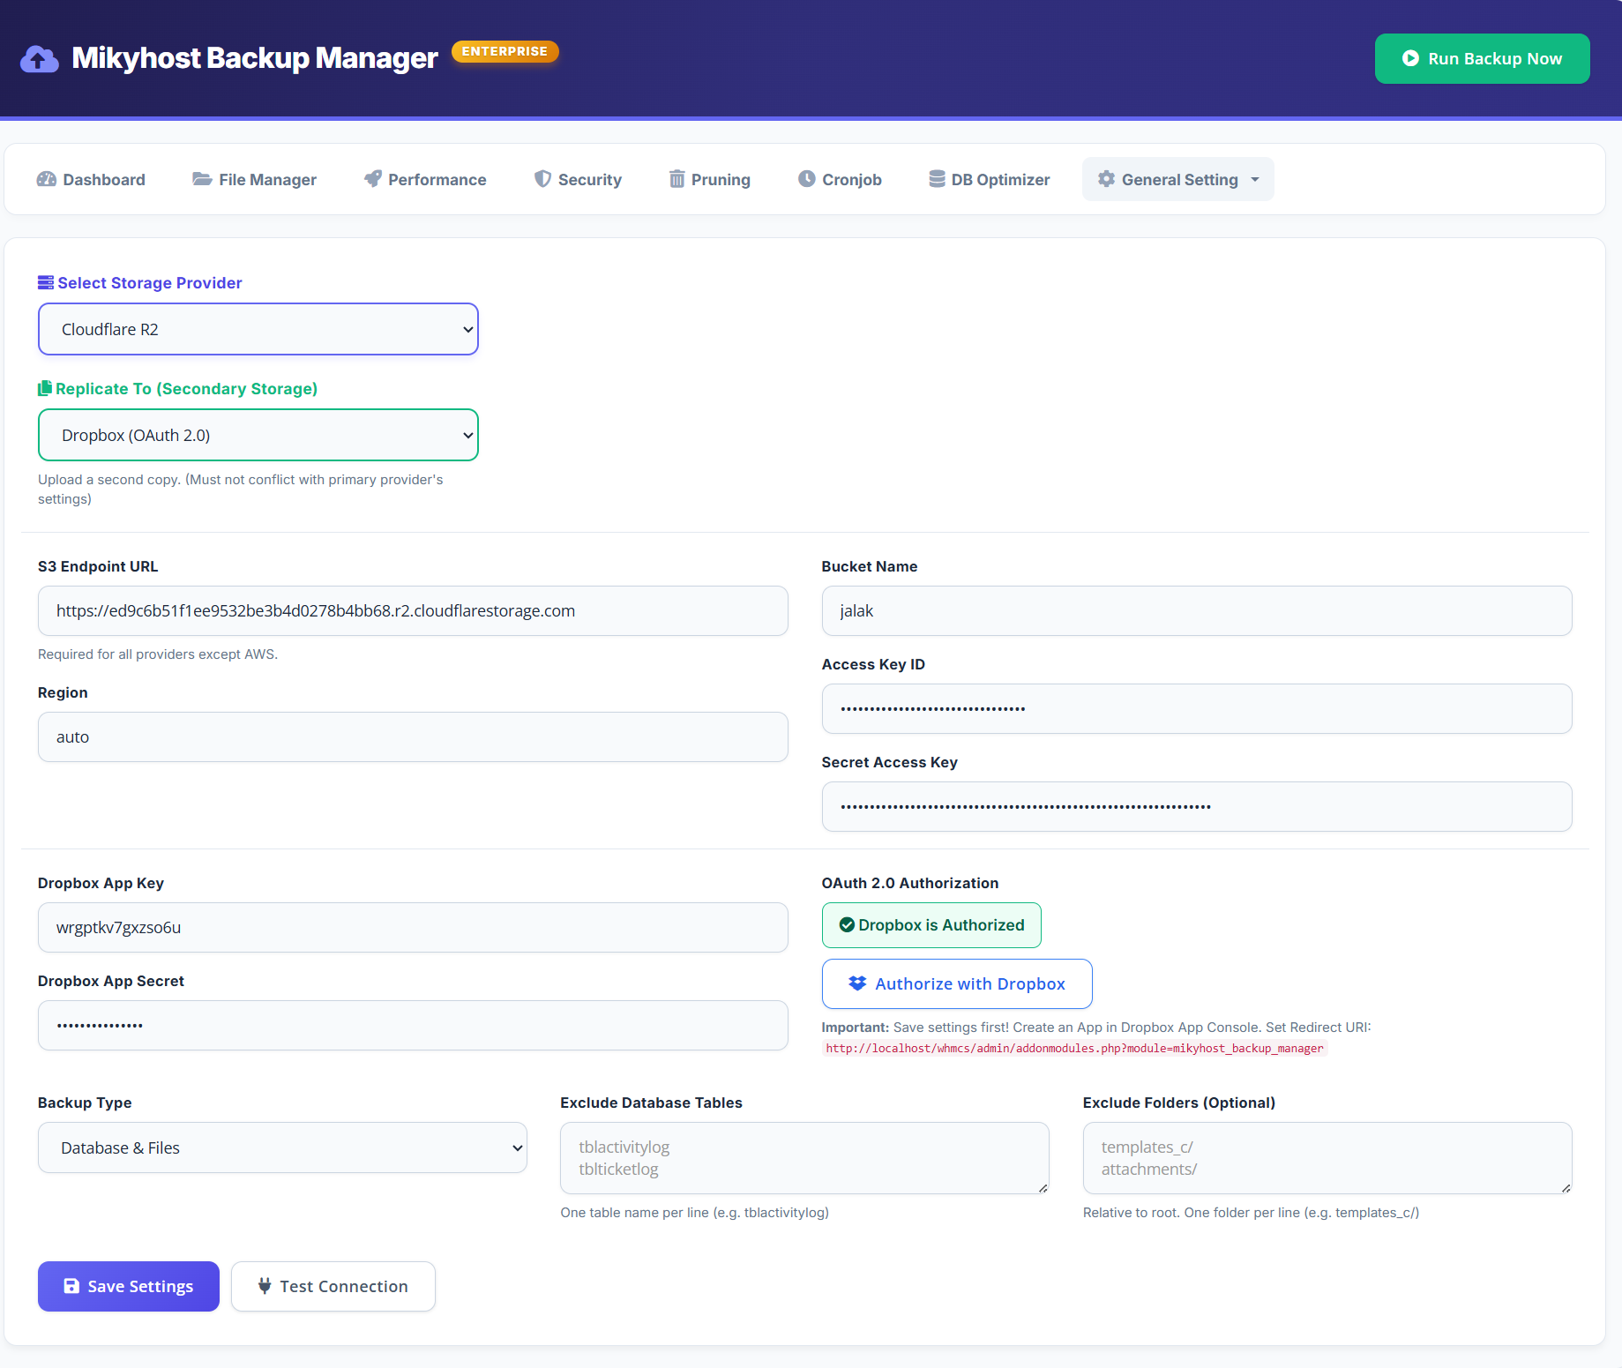1622x1368 pixels.
Task: Focus the S3 Endpoint URL field
Action: pos(413,610)
